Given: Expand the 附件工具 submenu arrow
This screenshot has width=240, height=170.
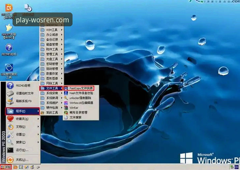Looking at the screenshot, I should 62,49.
